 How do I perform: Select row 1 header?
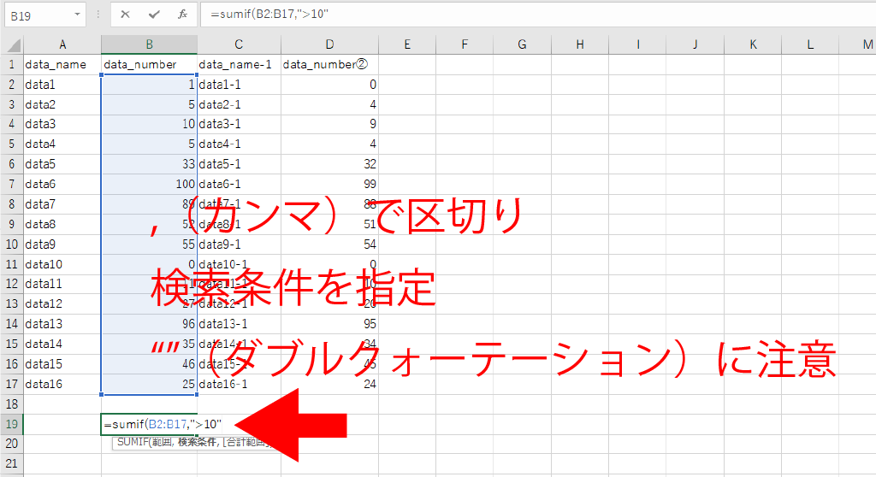pos(12,64)
